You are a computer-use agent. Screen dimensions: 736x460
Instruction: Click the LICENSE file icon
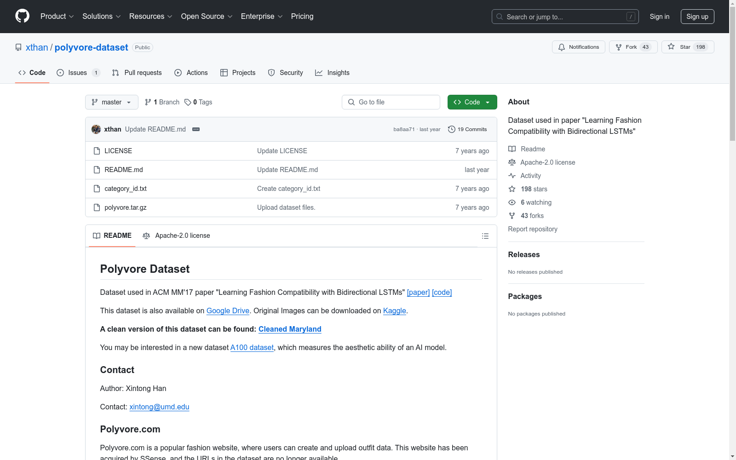click(x=97, y=151)
